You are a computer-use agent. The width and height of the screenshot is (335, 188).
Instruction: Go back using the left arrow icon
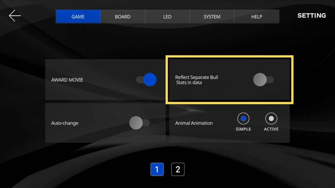pos(15,16)
